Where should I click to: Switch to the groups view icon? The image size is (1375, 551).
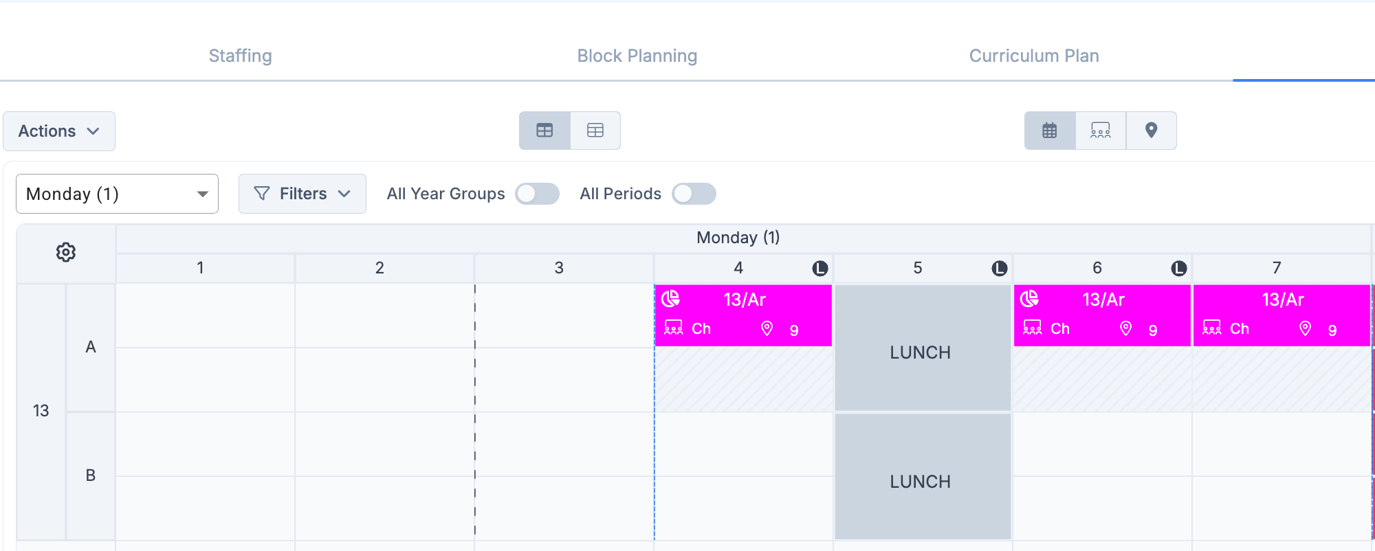[1100, 131]
